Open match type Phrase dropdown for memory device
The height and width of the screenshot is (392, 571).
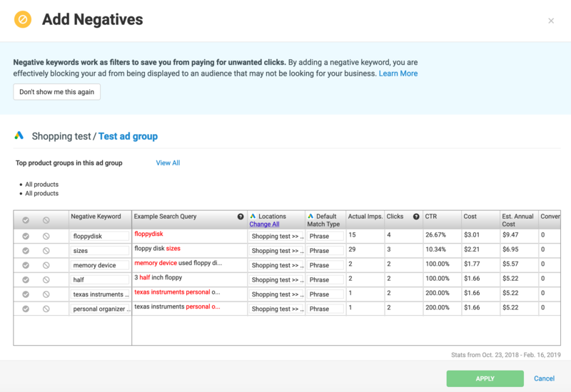coord(325,265)
